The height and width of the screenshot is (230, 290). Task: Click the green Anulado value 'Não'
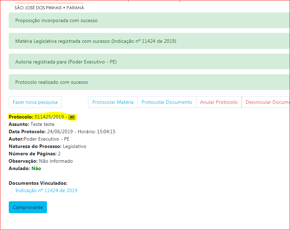click(36, 168)
